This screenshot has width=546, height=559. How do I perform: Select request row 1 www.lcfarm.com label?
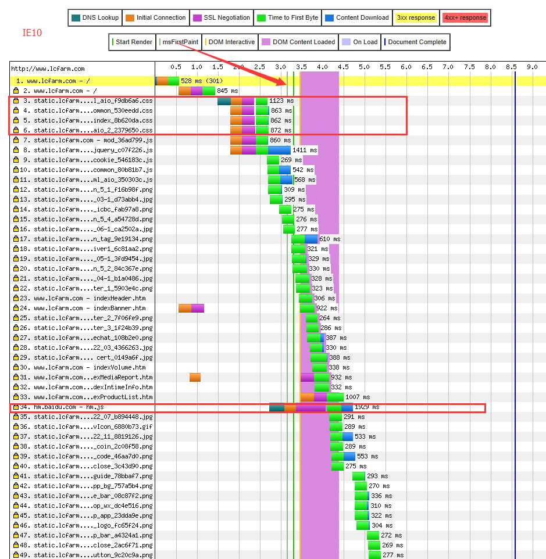[53, 81]
